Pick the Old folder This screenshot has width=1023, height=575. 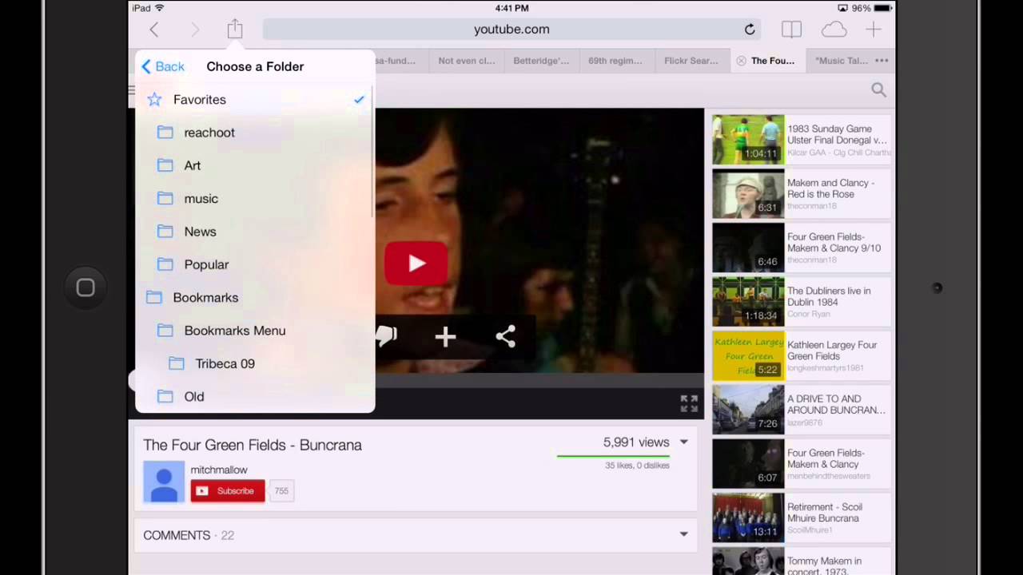click(x=255, y=397)
